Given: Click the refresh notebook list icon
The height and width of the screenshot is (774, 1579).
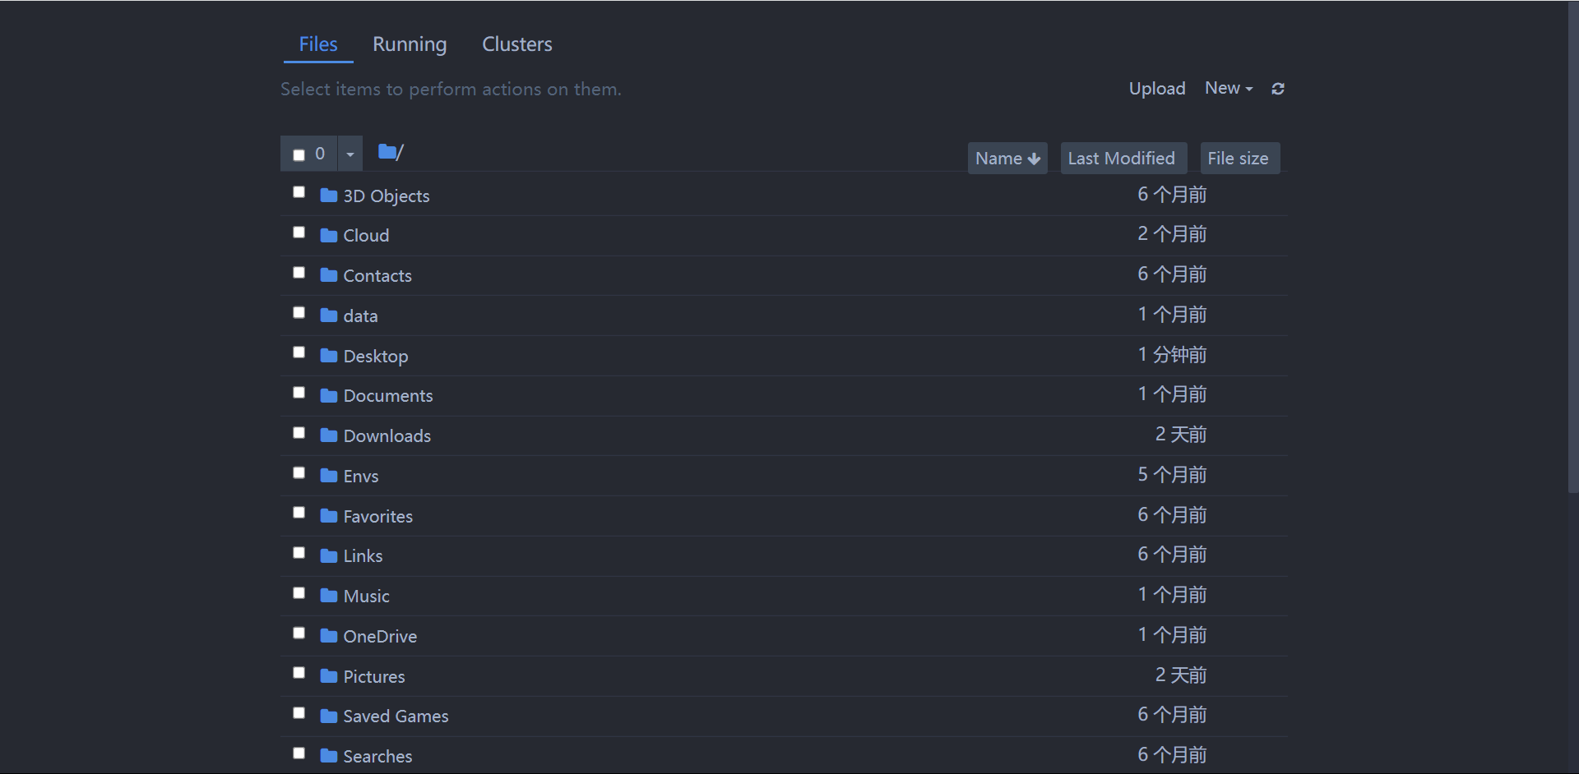Looking at the screenshot, I should coord(1278,89).
